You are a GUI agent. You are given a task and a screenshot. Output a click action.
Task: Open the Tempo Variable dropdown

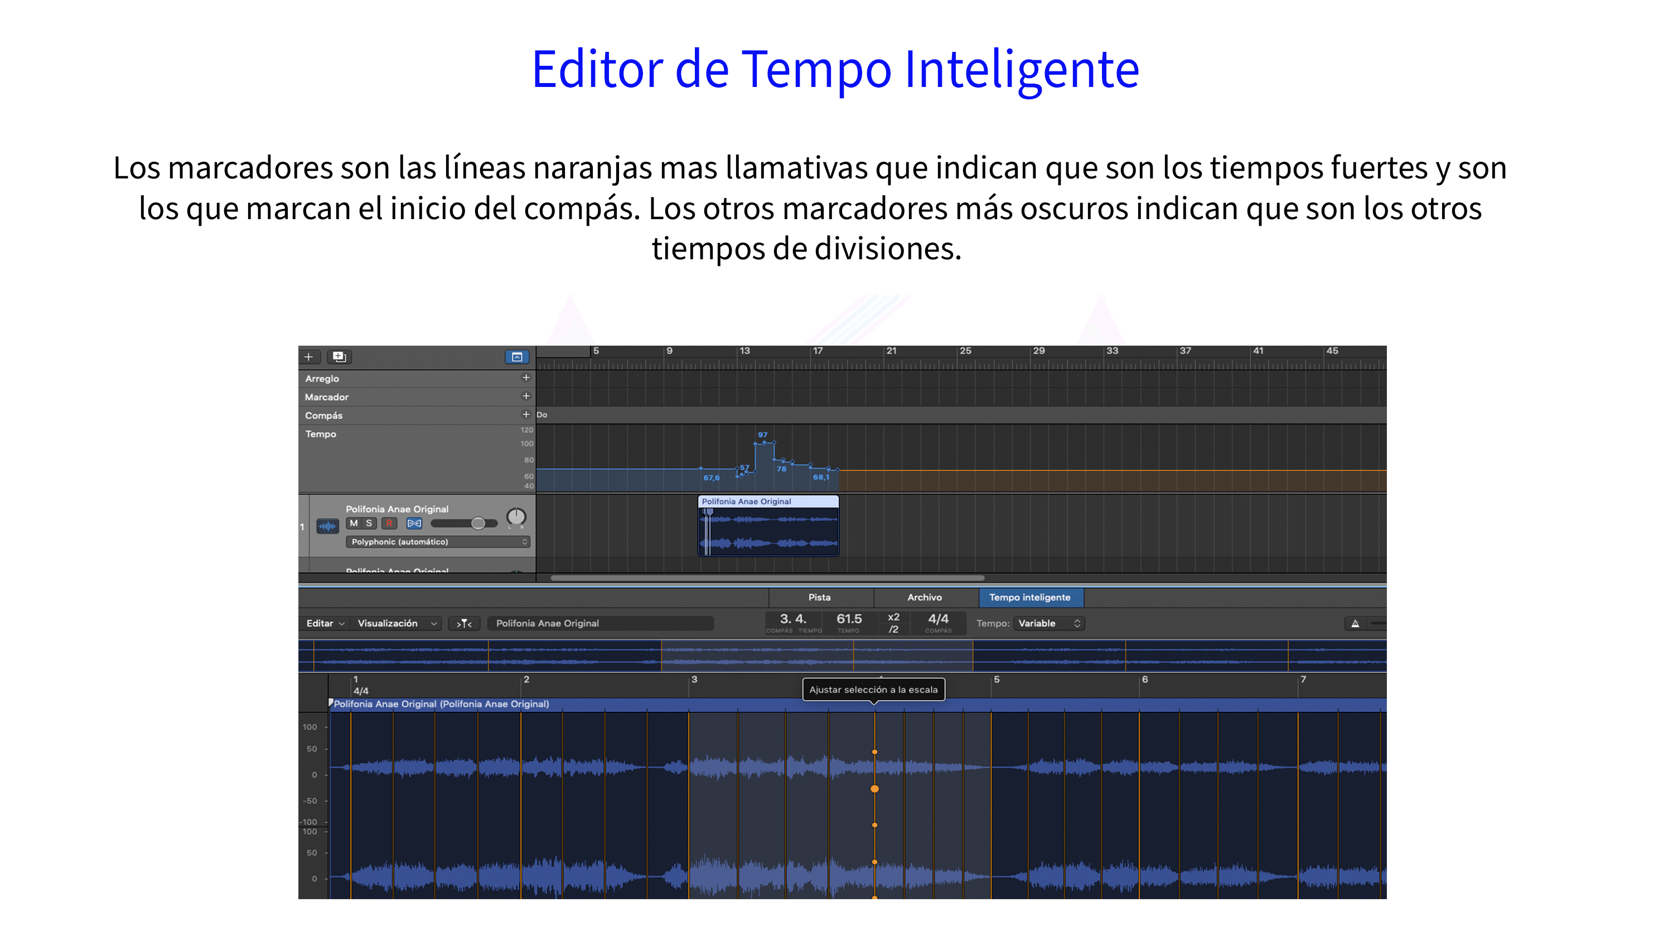1048,623
